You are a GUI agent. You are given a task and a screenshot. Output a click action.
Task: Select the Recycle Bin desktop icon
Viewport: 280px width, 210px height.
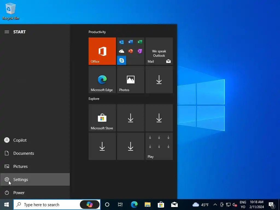click(x=11, y=11)
